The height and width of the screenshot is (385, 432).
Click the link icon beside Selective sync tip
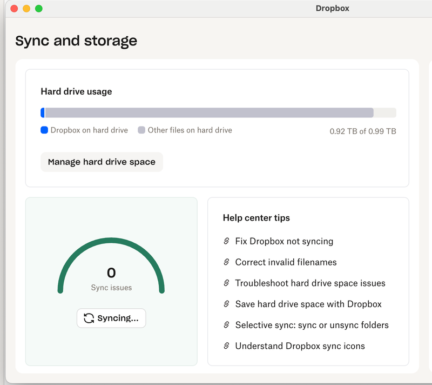click(x=227, y=325)
